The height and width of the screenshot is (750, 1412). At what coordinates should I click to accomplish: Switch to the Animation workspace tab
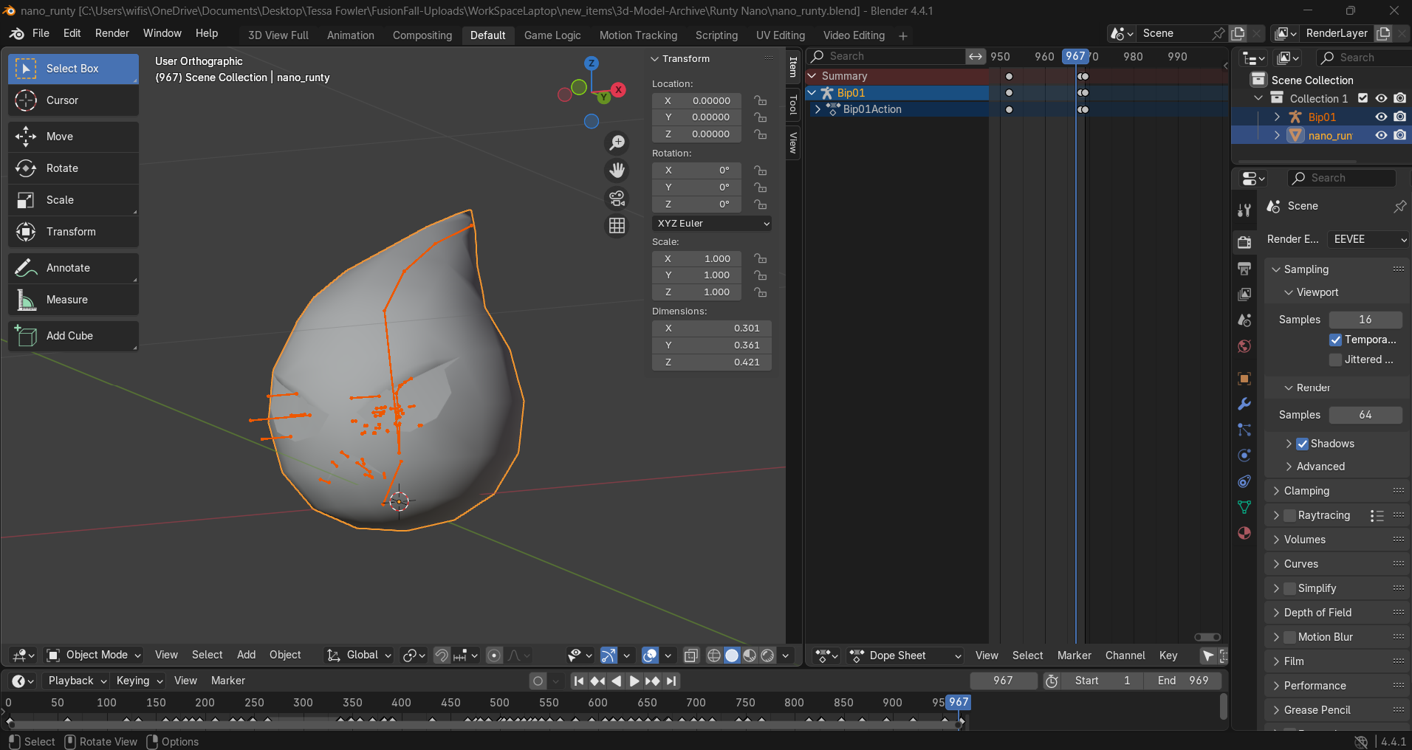pyautogui.click(x=351, y=35)
